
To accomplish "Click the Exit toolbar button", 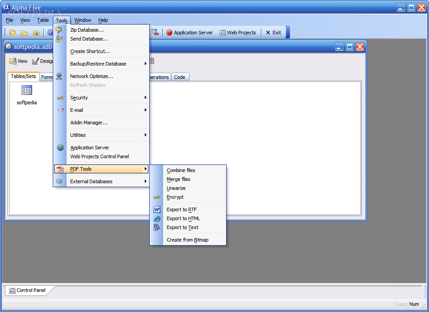I will tap(273, 33).
